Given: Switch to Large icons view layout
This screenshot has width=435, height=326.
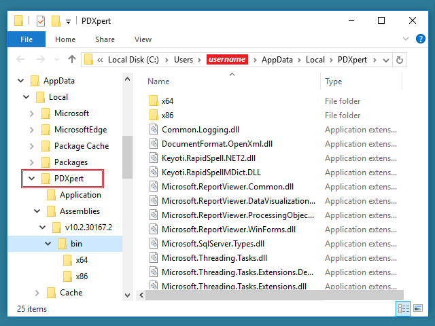Looking at the screenshot, I should pyautogui.click(x=418, y=308).
